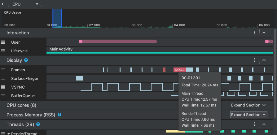
Task: Click Display section help icon
Action: click(x=26, y=60)
